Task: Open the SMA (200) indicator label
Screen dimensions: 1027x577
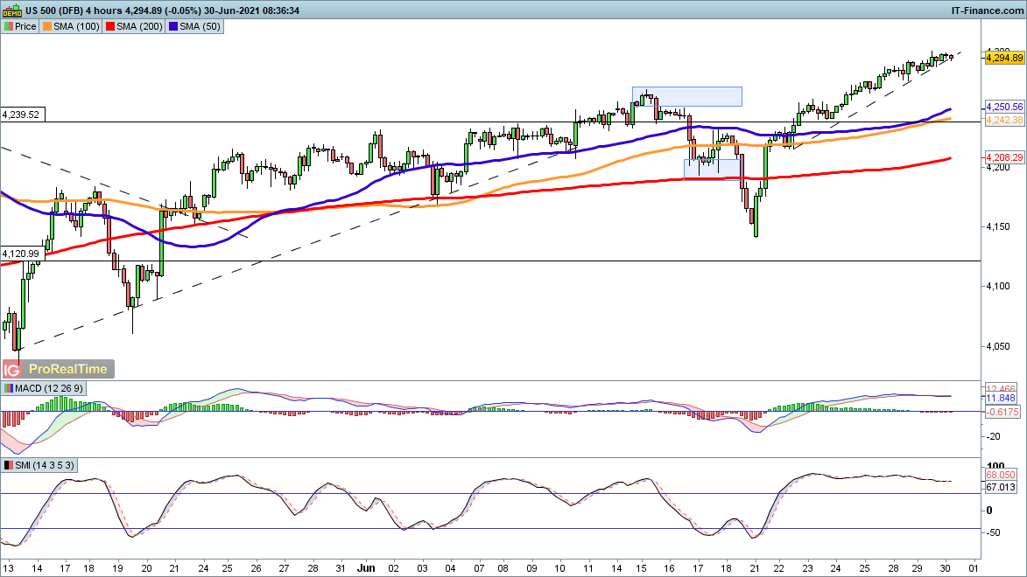Action: [140, 26]
